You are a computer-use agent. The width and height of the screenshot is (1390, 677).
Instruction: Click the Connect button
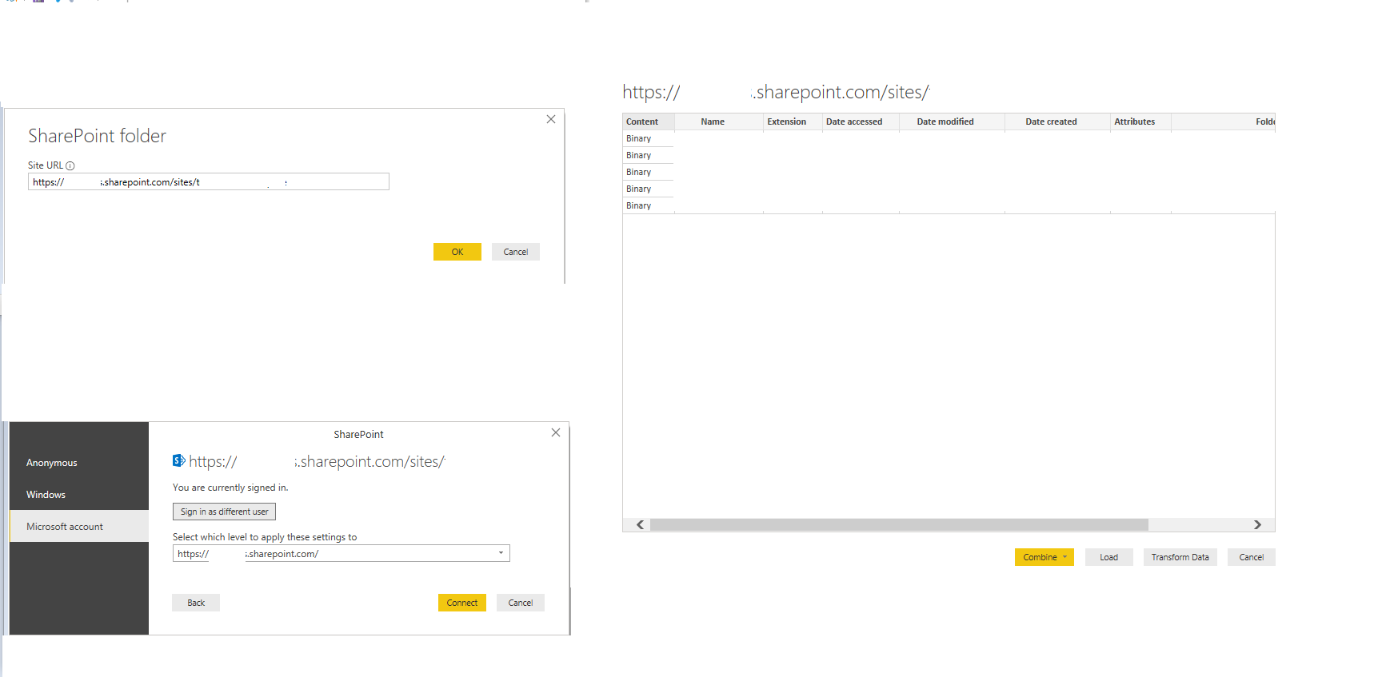point(462,603)
